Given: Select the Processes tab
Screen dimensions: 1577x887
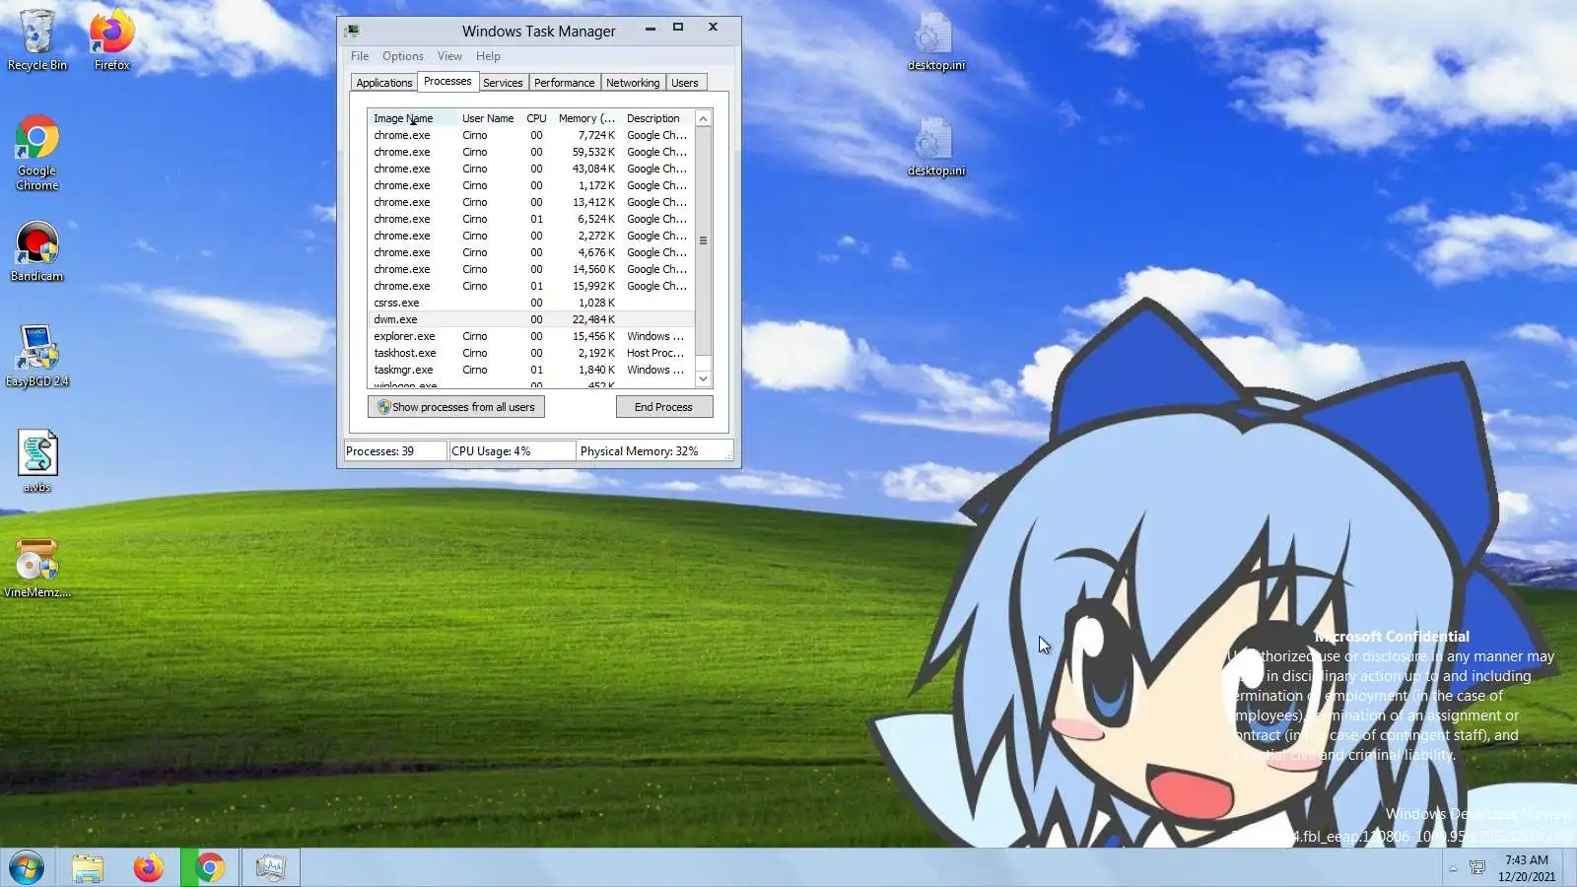Looking at the screenshot, I should (447, 82).
